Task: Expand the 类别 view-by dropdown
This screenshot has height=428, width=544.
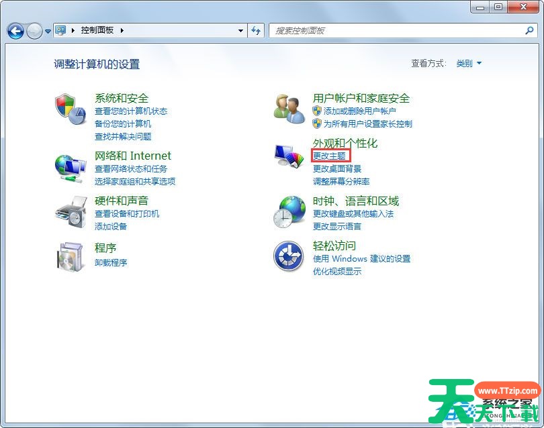Action: [x=469, y=64]
